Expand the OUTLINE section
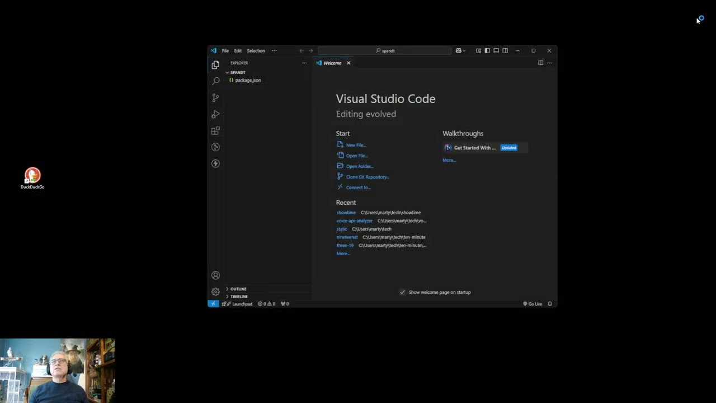The width and height of the screenshot is (716, 403). click(238, 289)
